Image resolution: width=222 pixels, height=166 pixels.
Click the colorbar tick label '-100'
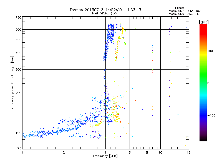tap(211, 115)
